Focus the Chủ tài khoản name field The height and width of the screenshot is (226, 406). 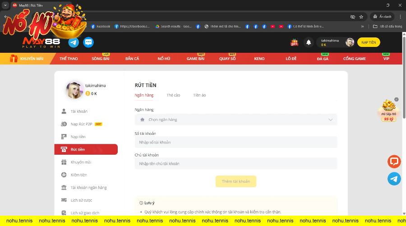click(235, 164)
